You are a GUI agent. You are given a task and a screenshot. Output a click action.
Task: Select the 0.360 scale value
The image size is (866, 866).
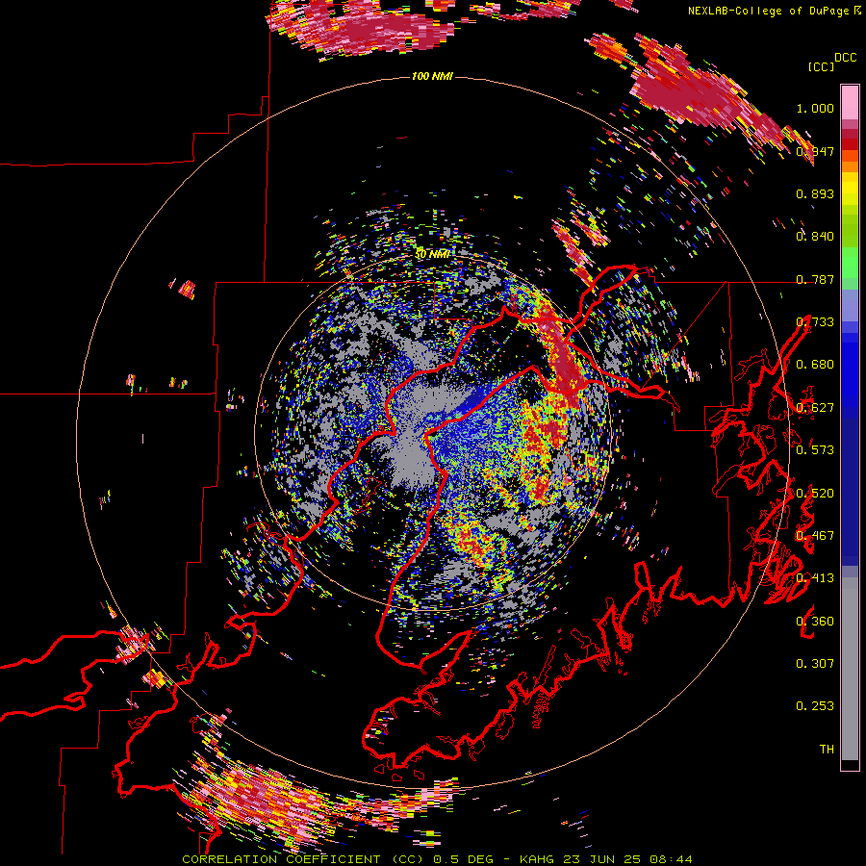[x=815, y=622]
